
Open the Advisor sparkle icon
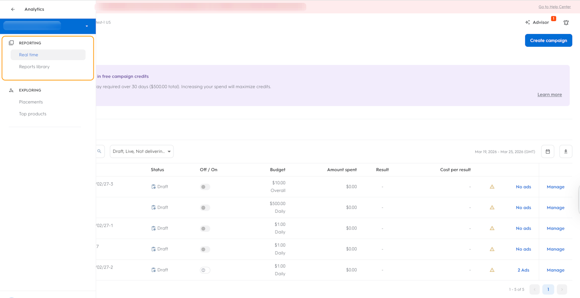[527, 22]
